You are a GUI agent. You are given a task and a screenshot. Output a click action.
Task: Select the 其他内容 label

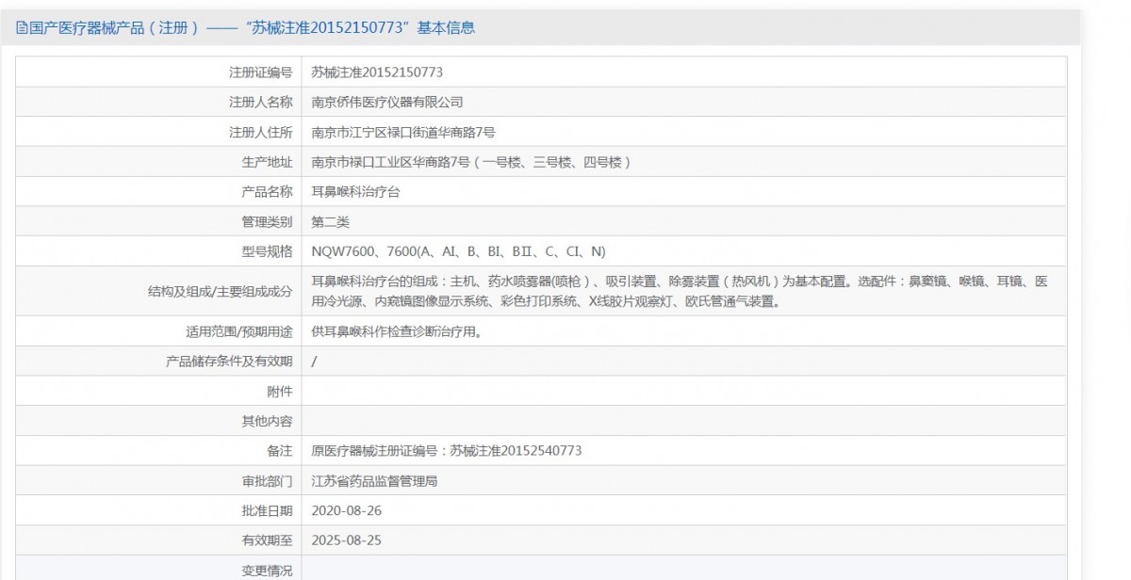point(268,421)
